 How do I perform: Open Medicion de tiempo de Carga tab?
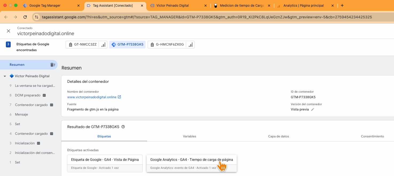(242, 5)
